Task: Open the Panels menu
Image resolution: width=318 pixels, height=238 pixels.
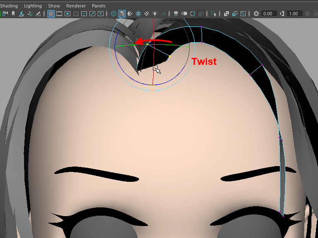Action: click(99, 6)
